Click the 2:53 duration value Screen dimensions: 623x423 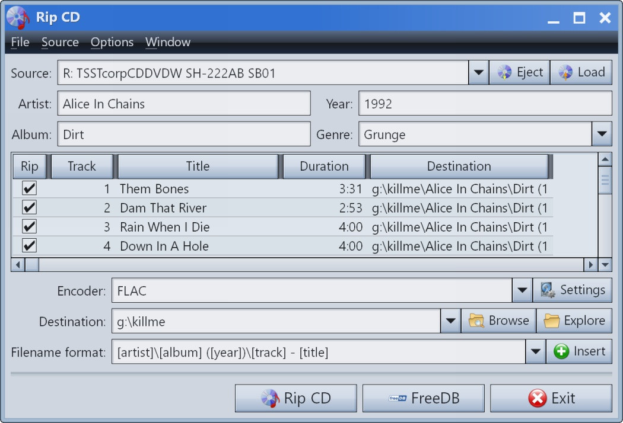click(351, 208)
